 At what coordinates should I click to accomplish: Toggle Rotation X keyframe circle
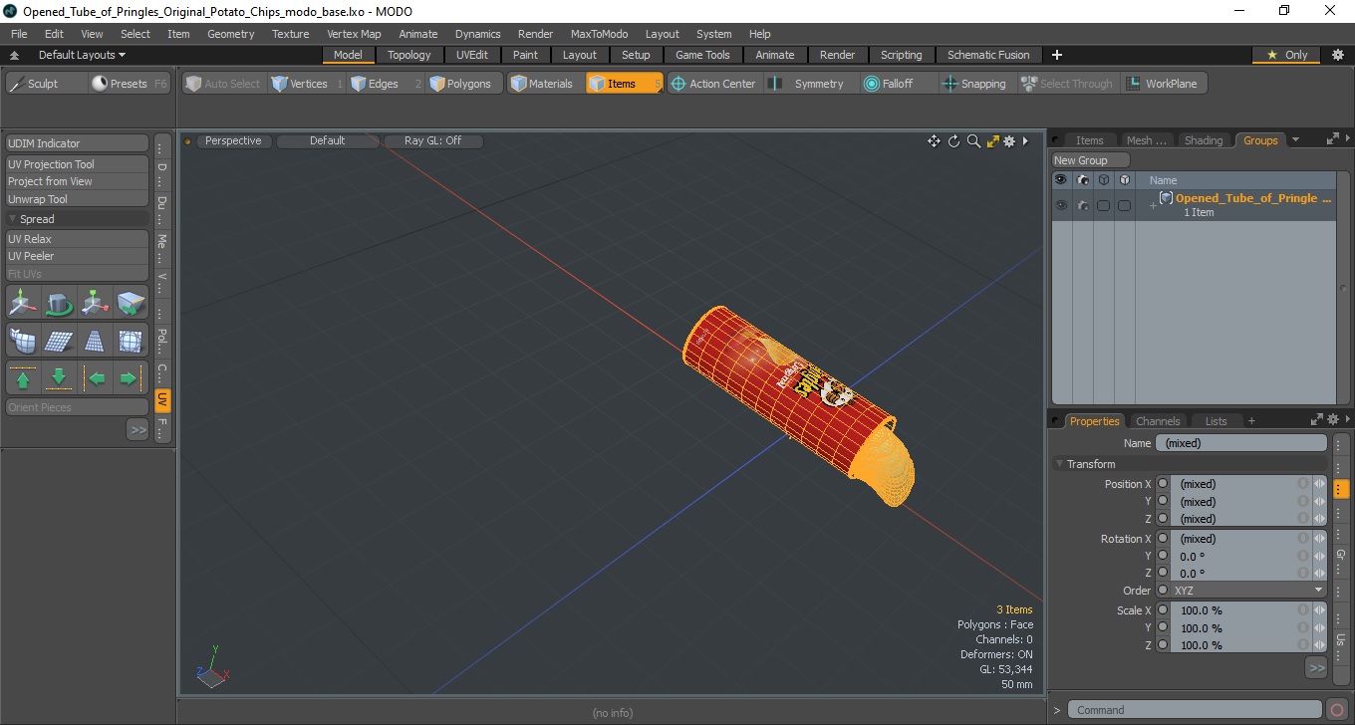(1163, 538)
